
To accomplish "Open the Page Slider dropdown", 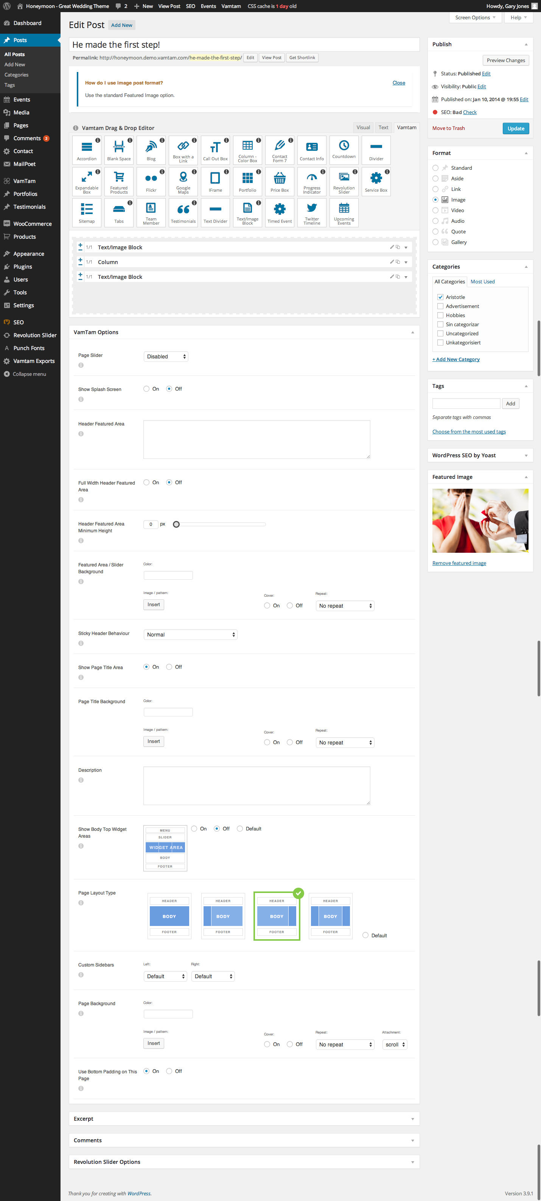I will (x=166, y=357).
